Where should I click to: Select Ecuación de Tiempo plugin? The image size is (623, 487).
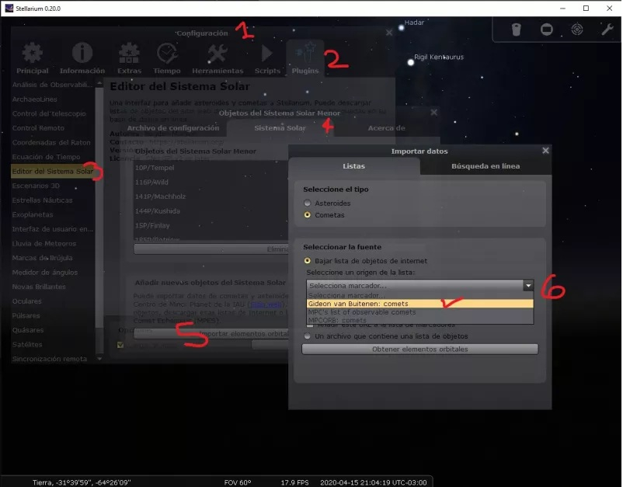tap(53, 157)
